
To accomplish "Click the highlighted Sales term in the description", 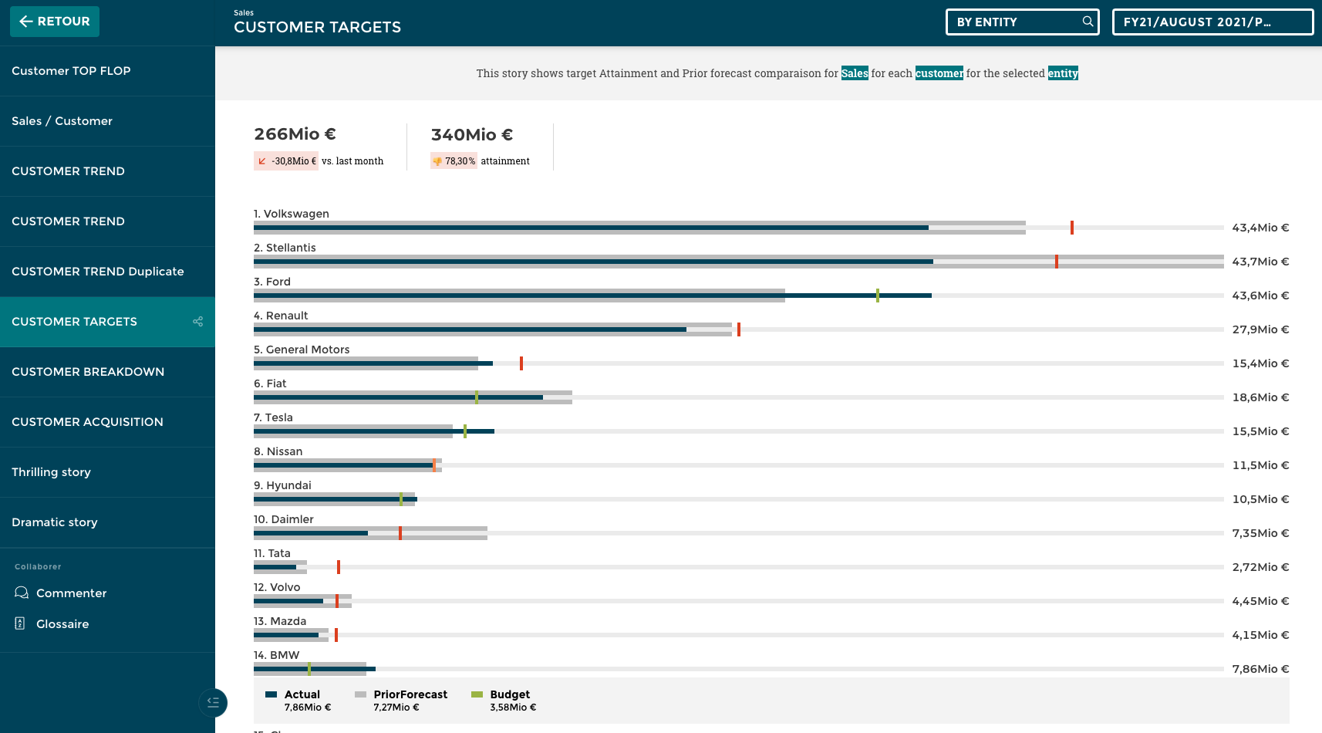I will coord(855,73).
